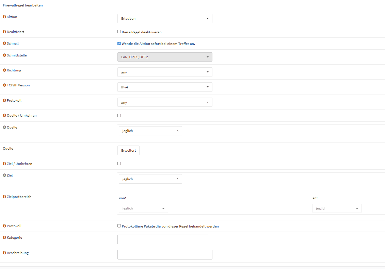This screenshot has height=269, width=385.
Task: Toggle Diese Regel deaktivieren checkbox
Action: [119, 32]
